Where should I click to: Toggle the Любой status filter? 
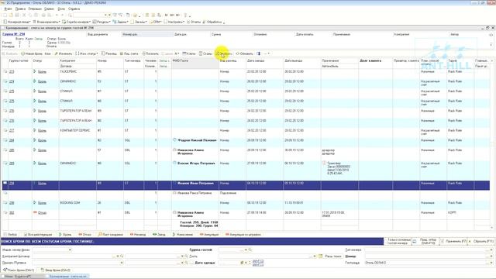click(x=10, y=234)
